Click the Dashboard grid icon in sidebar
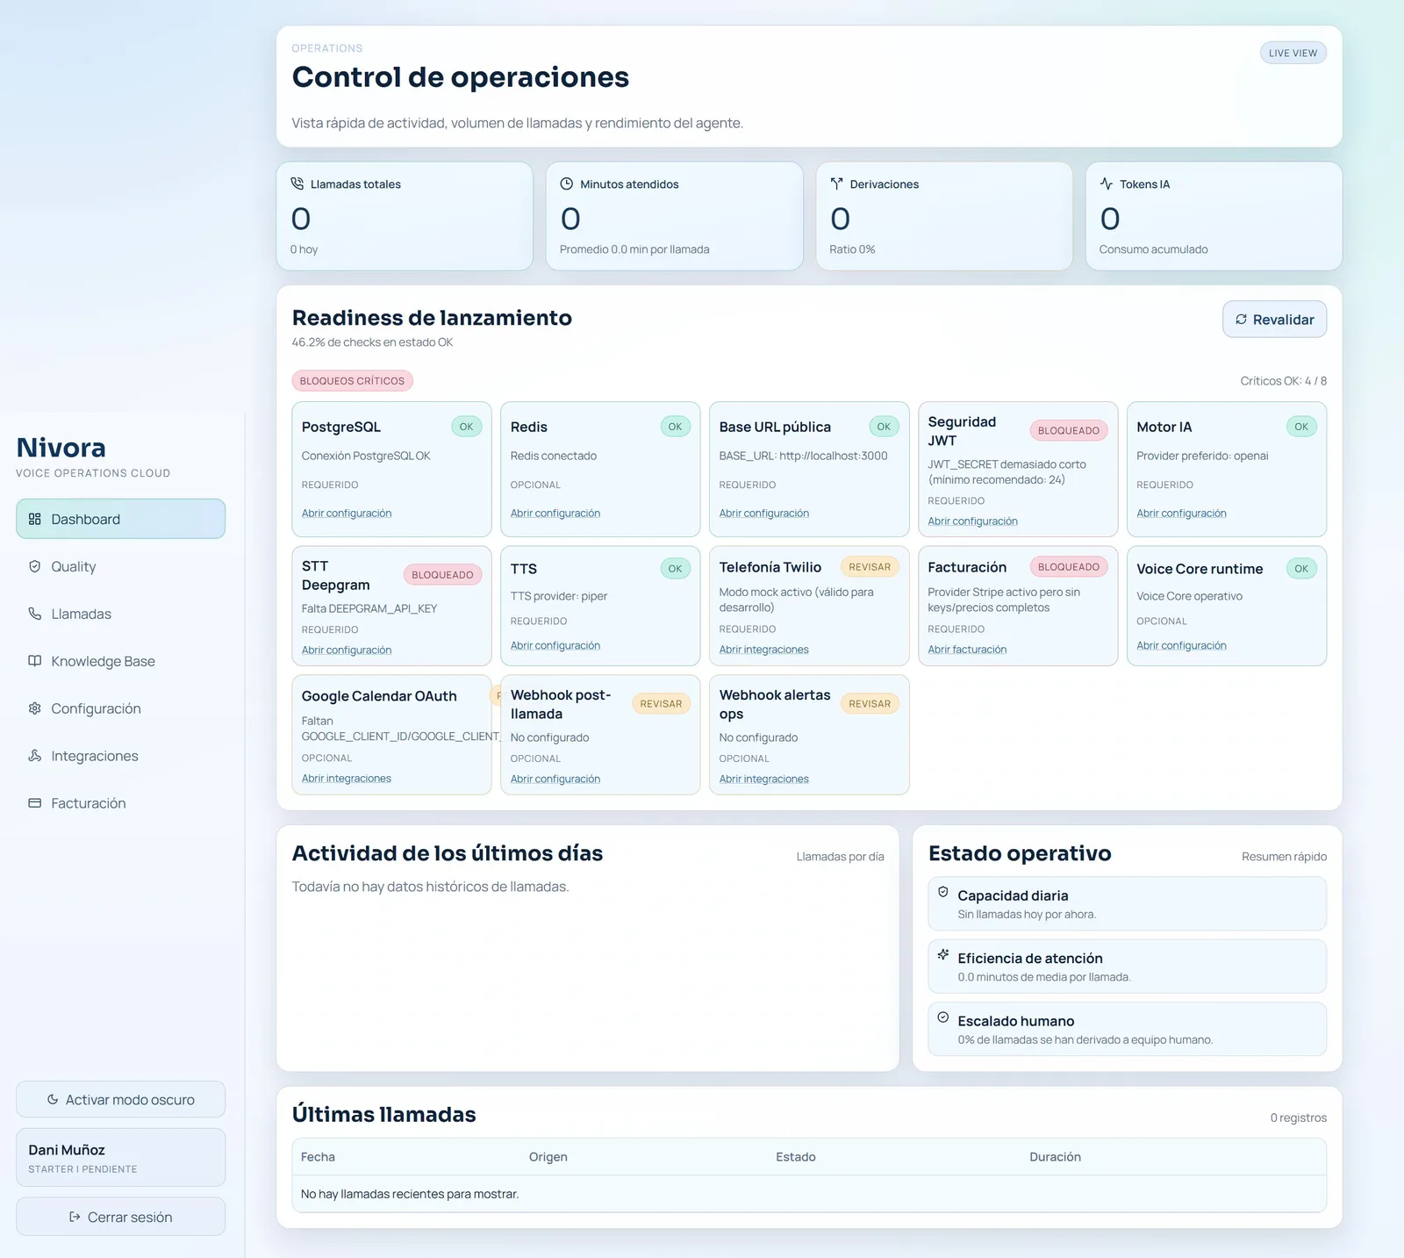This screenshot has height=1258, width=1404. click(x=35, y=519)
